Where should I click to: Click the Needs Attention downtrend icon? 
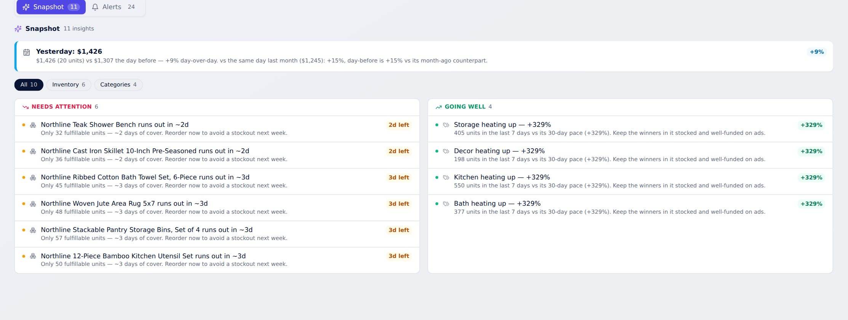click(x=26, y=107)
